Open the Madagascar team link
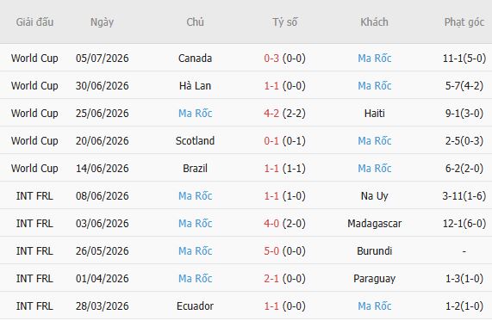Image resolution: width=492 pixels, height=321 pixels. coord(374,224)
